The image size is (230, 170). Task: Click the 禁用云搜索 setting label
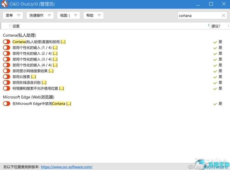coord(21,77)
